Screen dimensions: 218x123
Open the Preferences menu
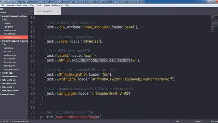point(57,5)
